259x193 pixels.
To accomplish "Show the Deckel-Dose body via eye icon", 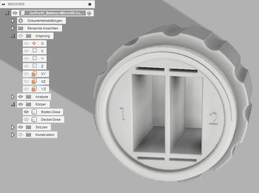I will point(26,119).
